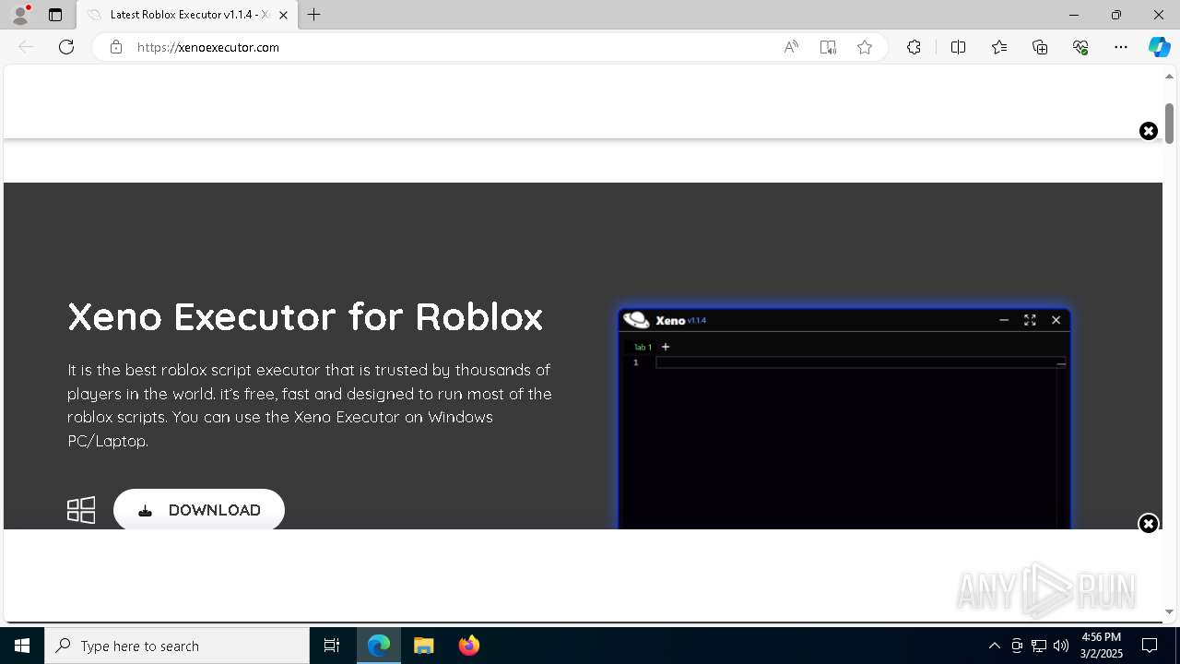This screenshot has width=1180, height=664.
Task: Launch Firefox from taskbar
Action: pyautogui.click(x=468, y=646)
